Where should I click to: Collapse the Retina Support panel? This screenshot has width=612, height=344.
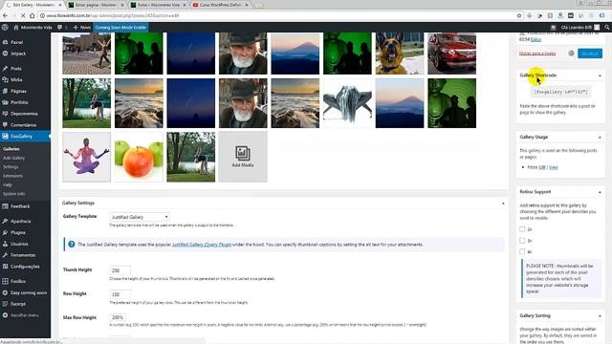[x=600, y=192]
